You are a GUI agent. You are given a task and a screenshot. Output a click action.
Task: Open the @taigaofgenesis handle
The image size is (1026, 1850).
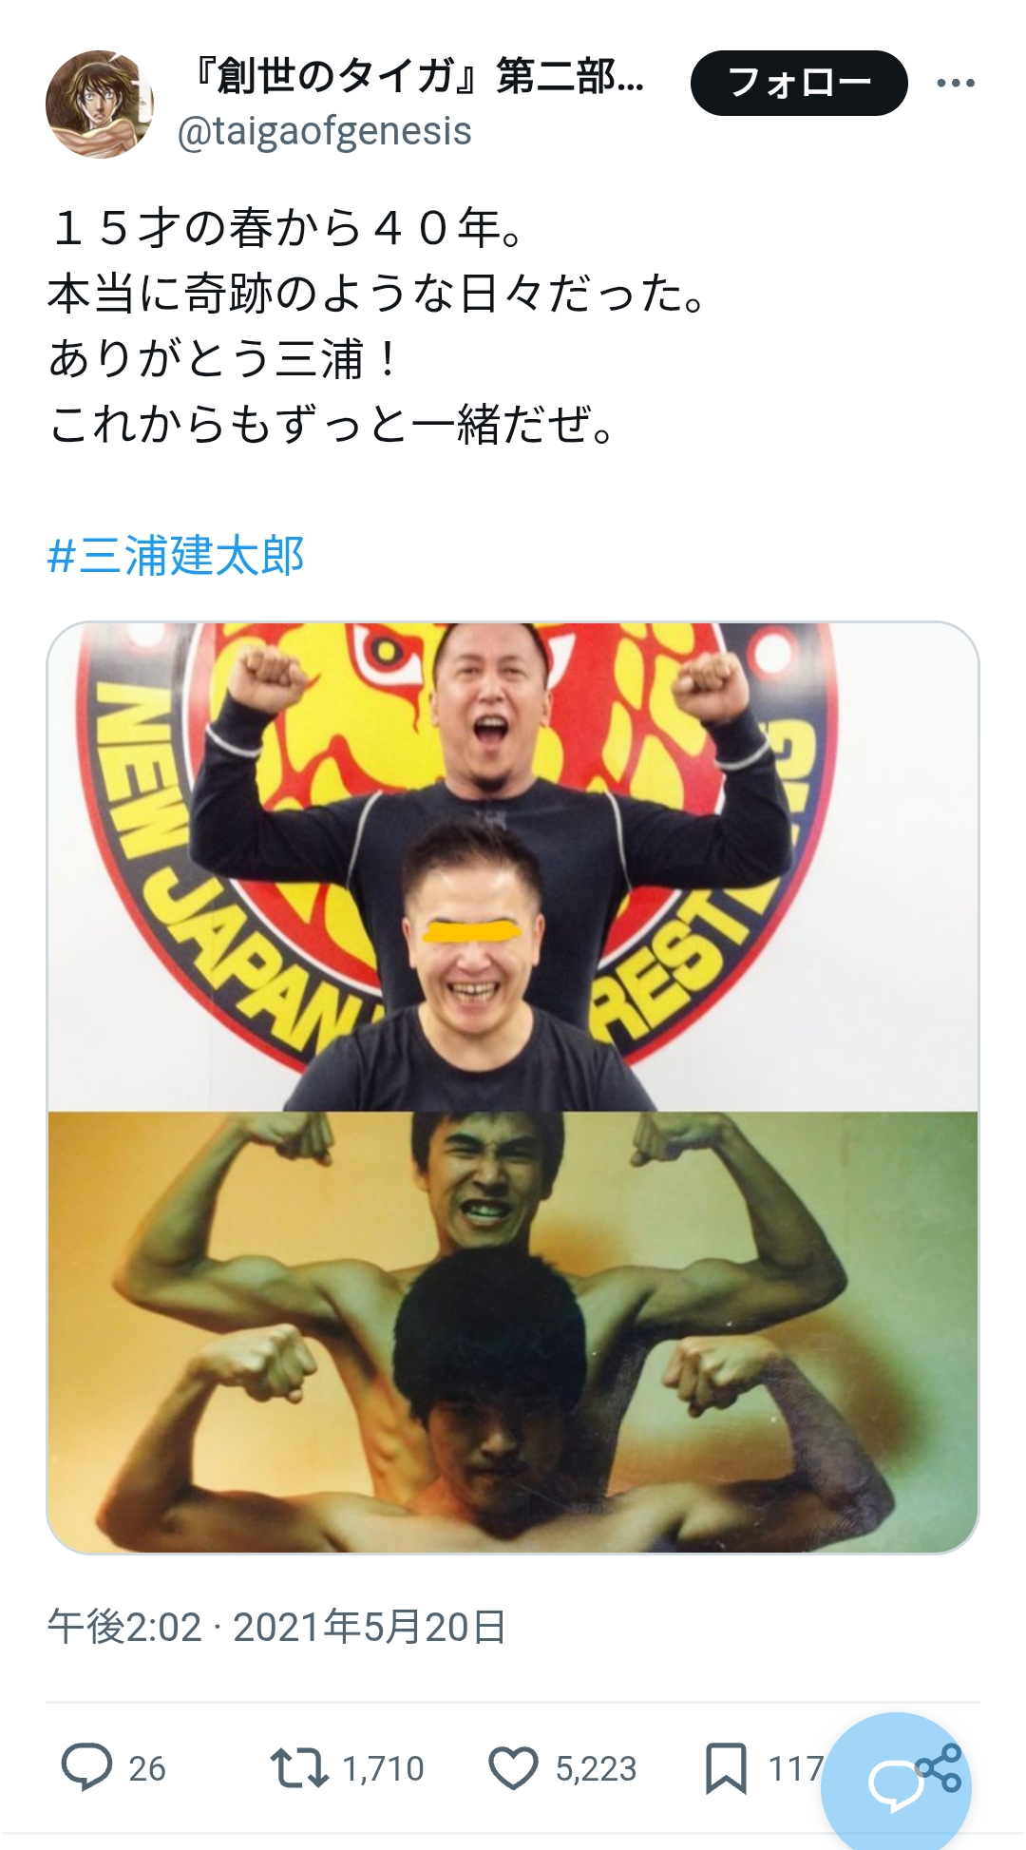pyautogui.click(x=324, y=131)
